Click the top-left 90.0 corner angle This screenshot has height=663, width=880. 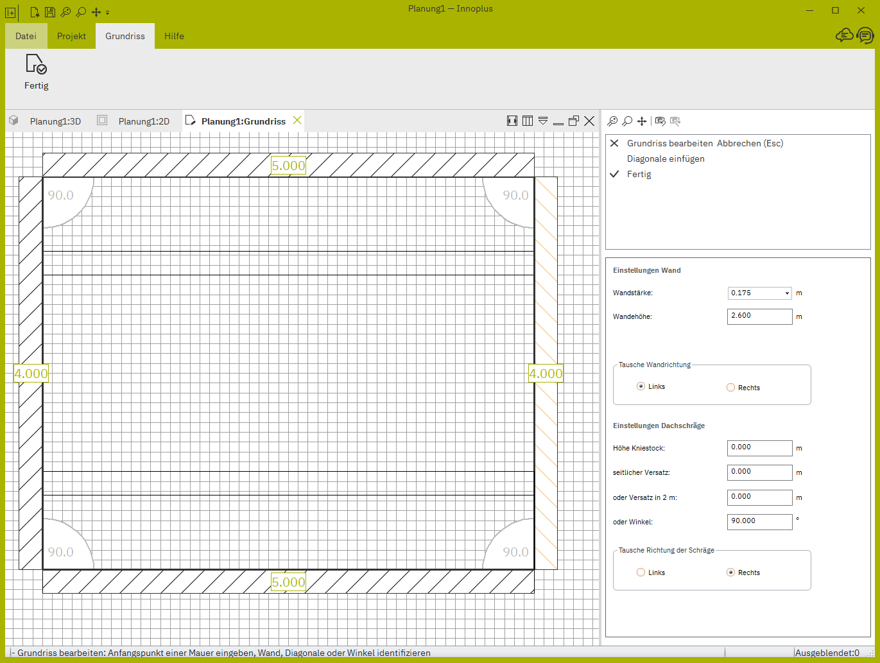61,195
